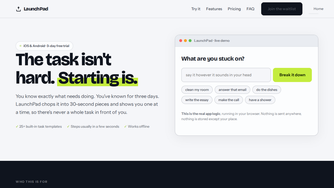Select the 'have a shower' chip
334x188 pixels.
[260, 100]
